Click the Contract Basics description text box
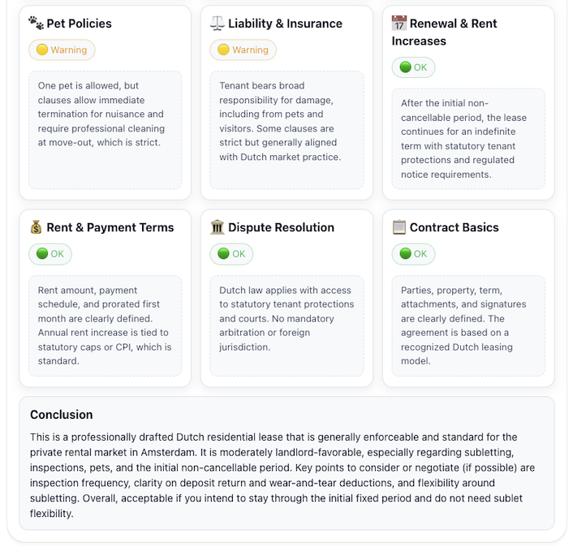The height and width of the screenshot is (547, 573). click(x=468, y=325)
